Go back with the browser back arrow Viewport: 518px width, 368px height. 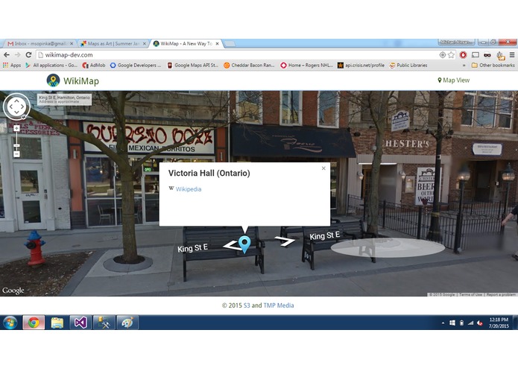pyautogui.click(x=7, y=55)
